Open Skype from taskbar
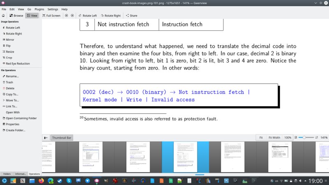 click(69, 180)
